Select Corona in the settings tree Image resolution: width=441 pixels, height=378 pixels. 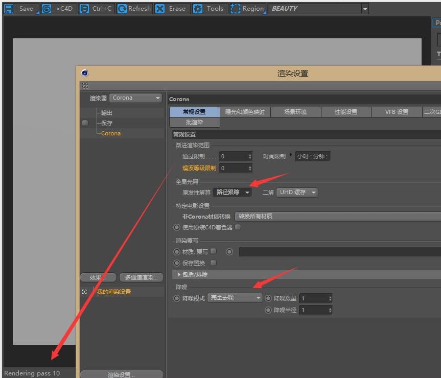click(x=111, y=133)
